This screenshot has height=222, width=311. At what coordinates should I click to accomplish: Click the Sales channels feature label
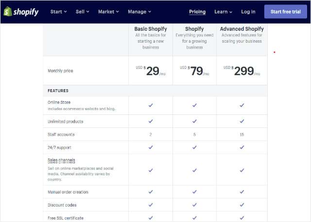point(61,160)
